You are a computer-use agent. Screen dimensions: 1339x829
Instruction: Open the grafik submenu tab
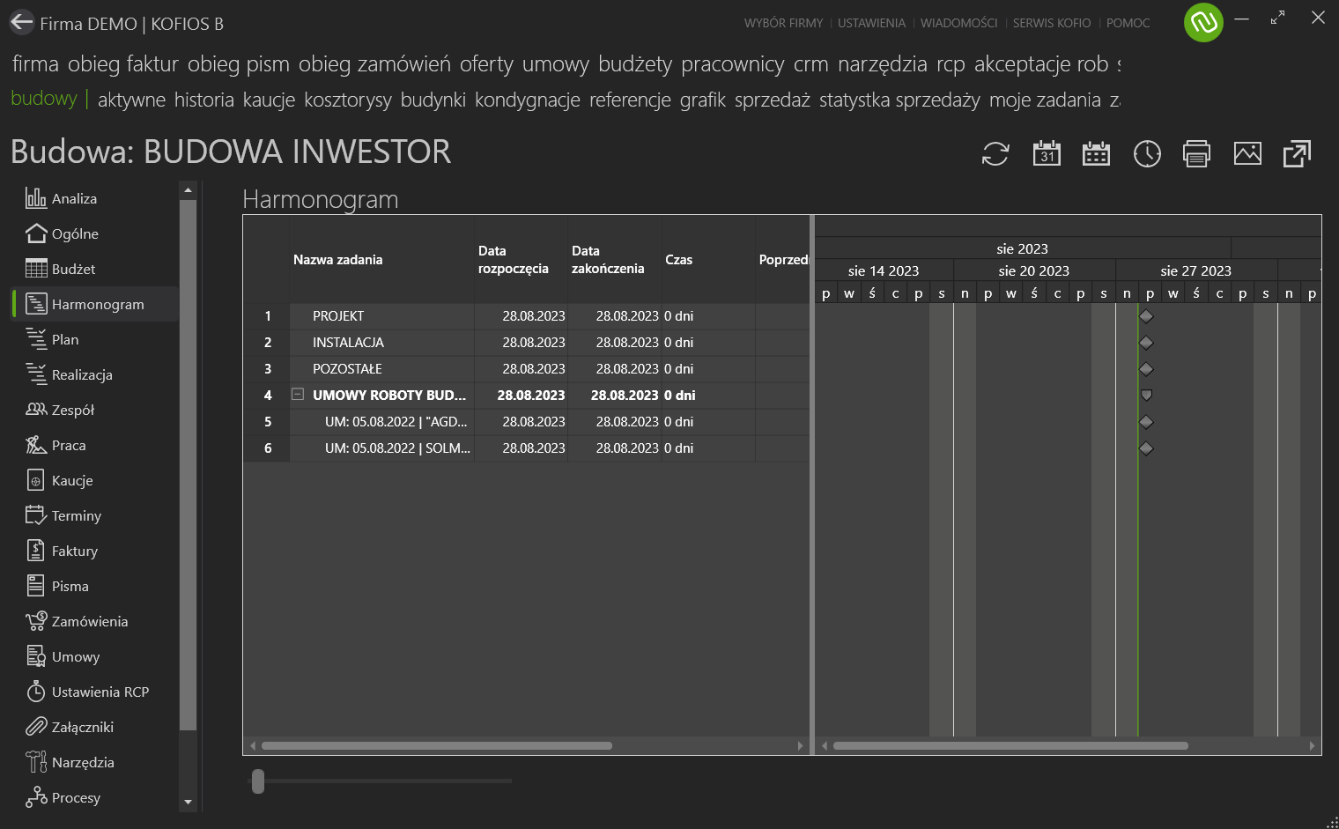[703, 100]
